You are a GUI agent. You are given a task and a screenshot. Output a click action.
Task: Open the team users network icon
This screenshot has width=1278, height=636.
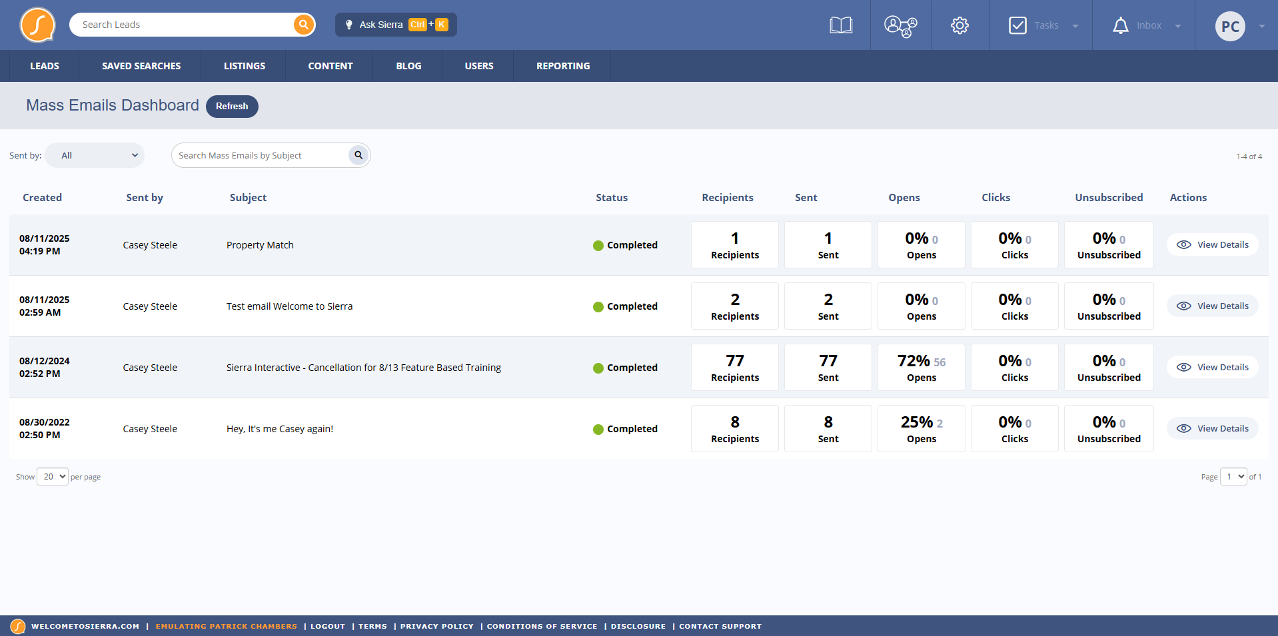(x=901, y=26)
